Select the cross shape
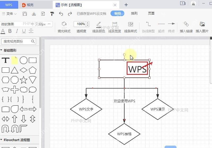The width and height of the screenshot is (212, 148). point(15,90)
